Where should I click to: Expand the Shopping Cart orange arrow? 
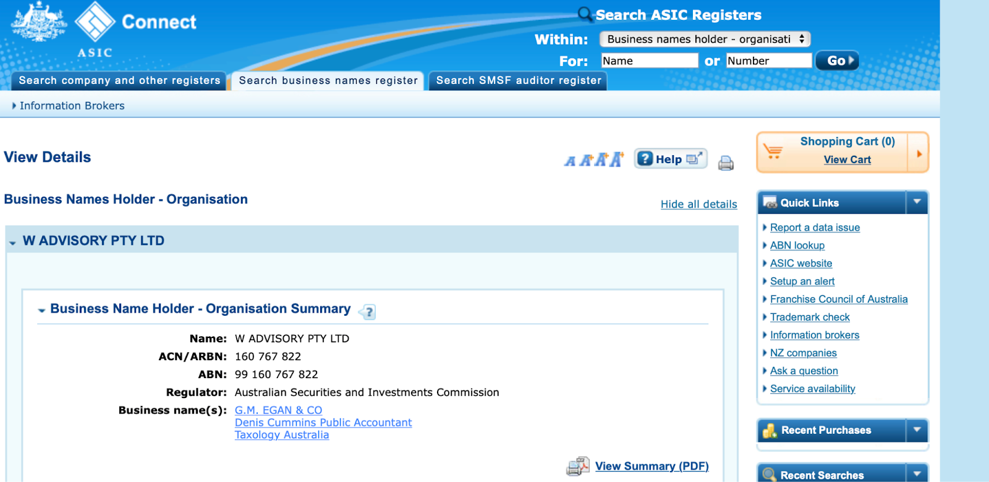click(919, 153)
